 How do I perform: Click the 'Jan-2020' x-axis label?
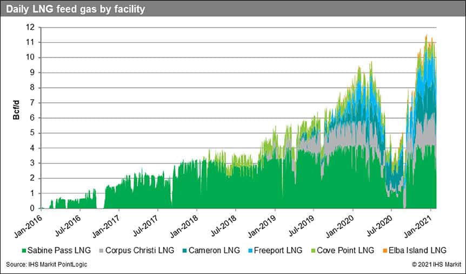click(x=341, y=226)
